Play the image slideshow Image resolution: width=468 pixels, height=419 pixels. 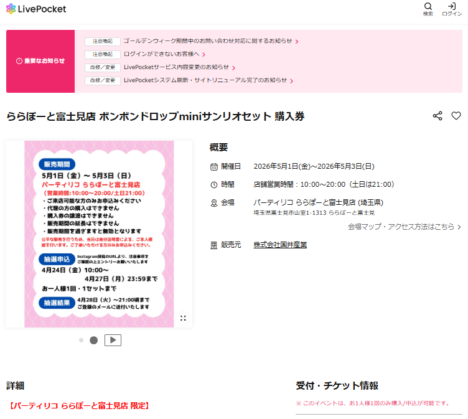(113, 340)
